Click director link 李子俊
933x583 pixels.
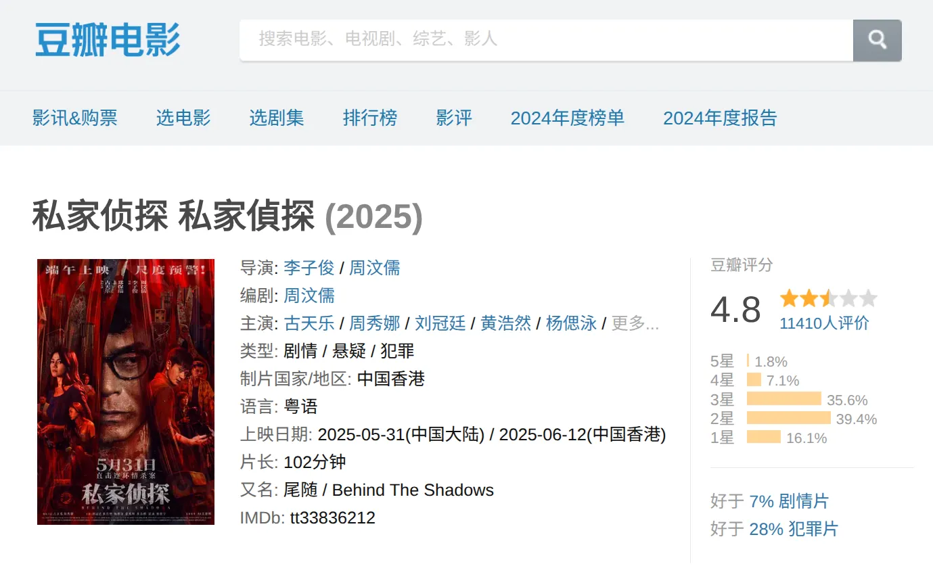click(309, 268)
